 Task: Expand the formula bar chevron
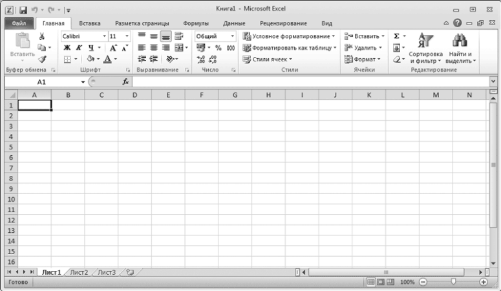pyautogui.click(x=493, y=81)
